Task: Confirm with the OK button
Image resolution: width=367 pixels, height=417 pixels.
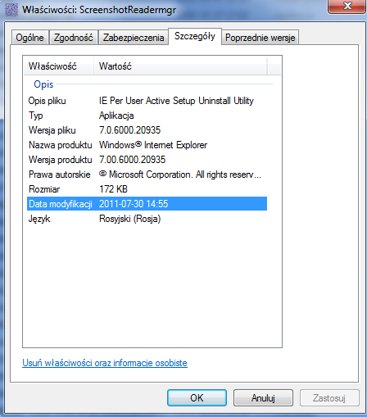Action: [197, 398]
